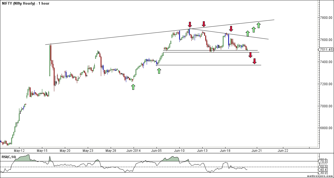
Task: Select the red down arrow above the Jun-13 candles
Action: [204, 24]
